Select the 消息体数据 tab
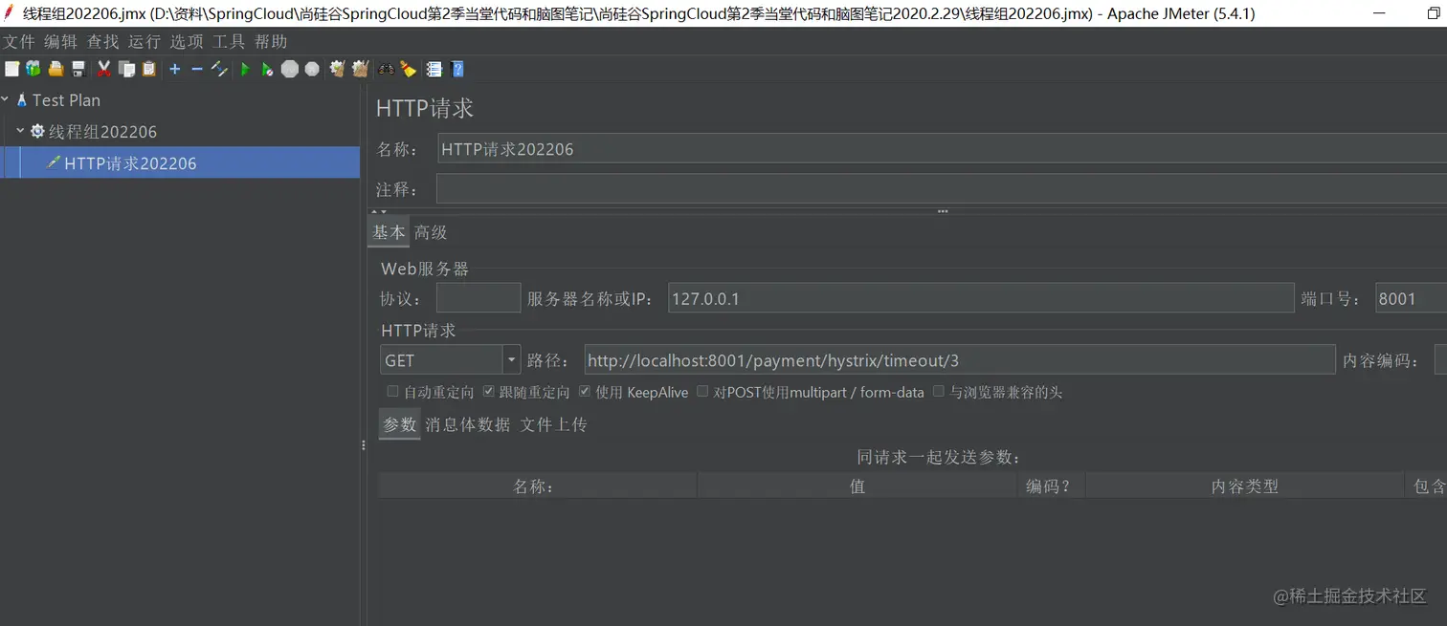 (x=468, y=424)
